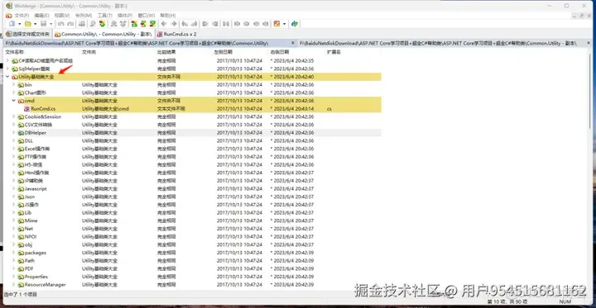The image size is (596, 308).
Task: Collapse the cmd folder node
Action: coord(14,101)
